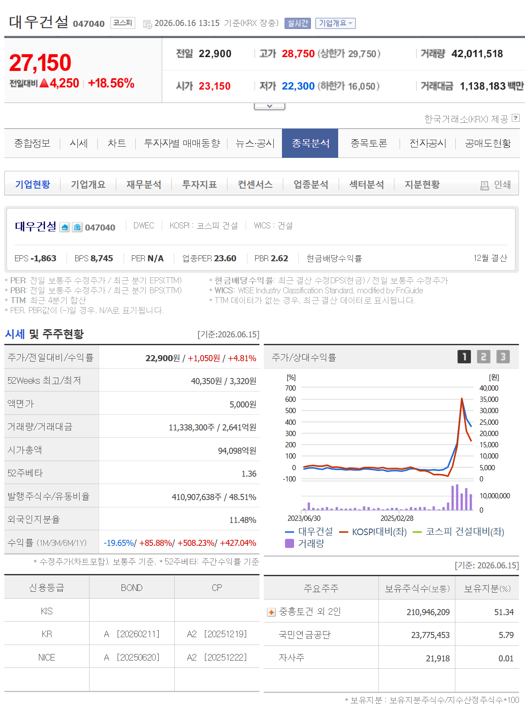Open the 투자자별 매매동향 tab
The image size is (525, 712).
pyautogui.click(x=182, y=143)
